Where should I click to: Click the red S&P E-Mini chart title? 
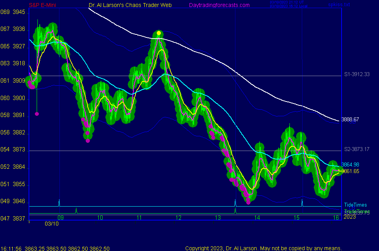tap(42, 5)
